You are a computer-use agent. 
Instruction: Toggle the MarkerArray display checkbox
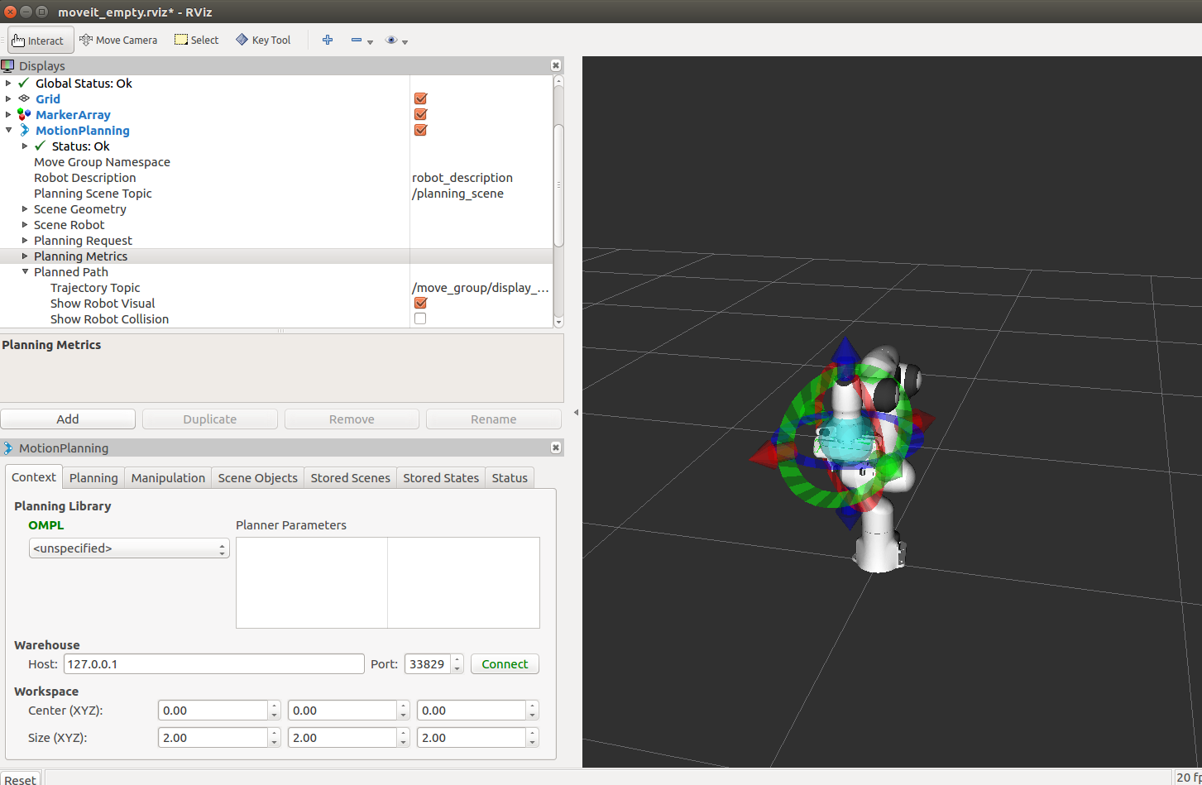(420, 114)
